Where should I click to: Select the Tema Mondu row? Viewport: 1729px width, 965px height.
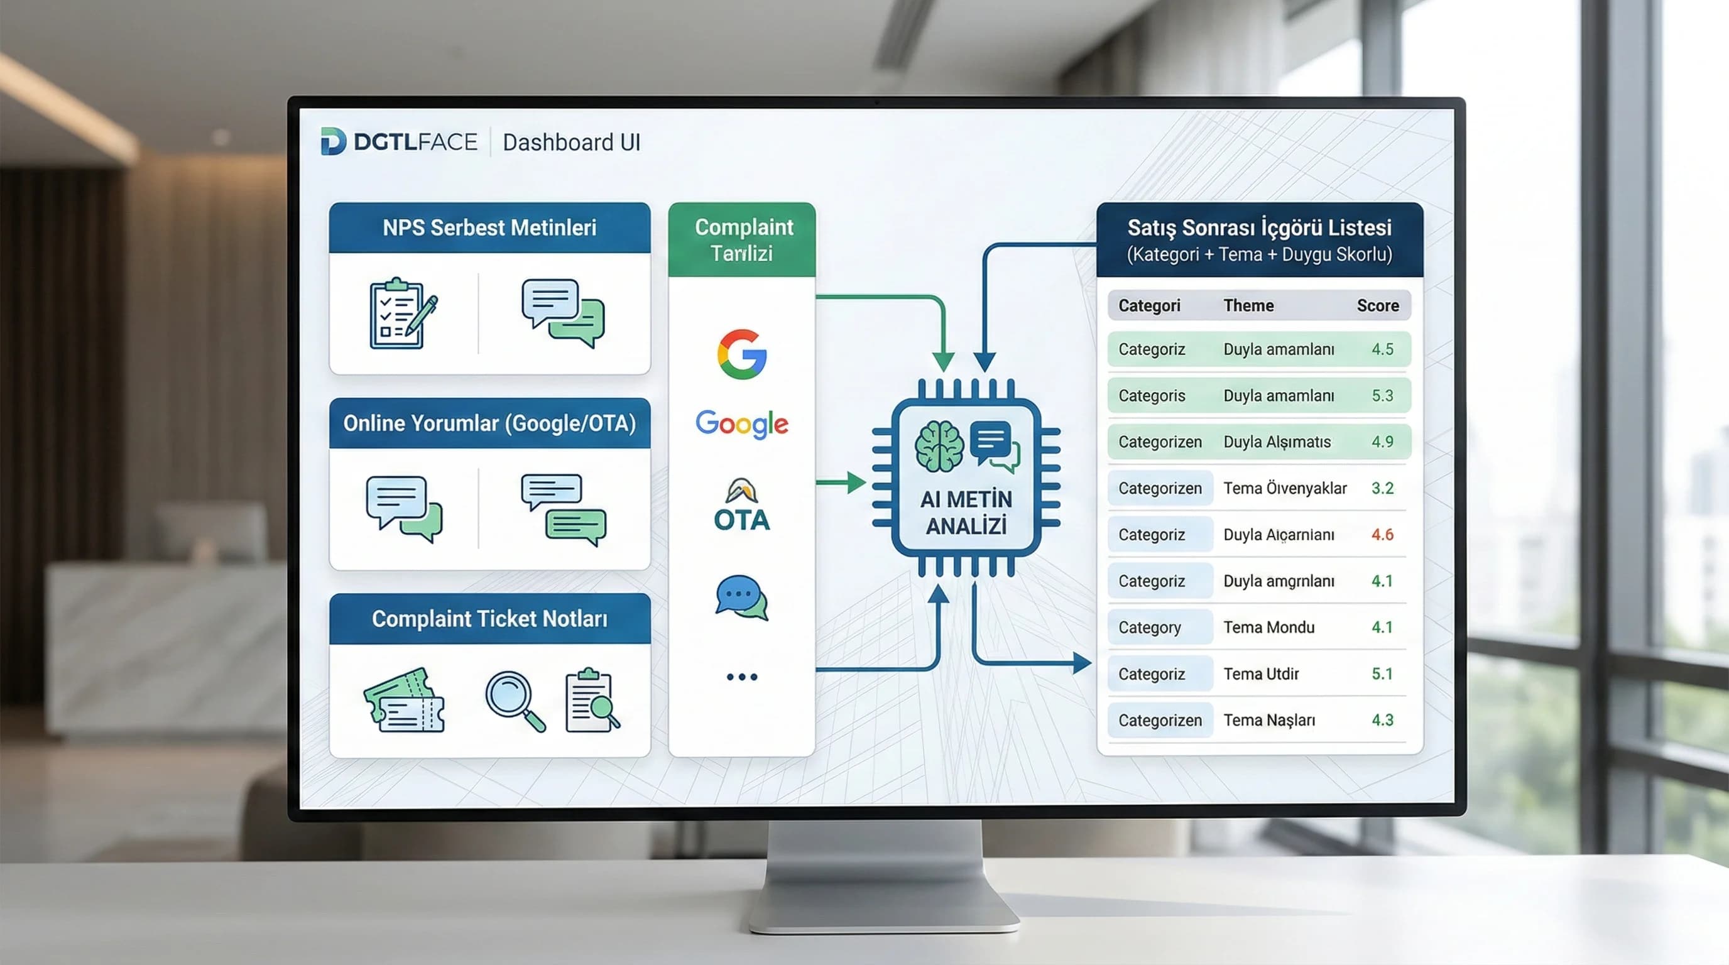1268,628
